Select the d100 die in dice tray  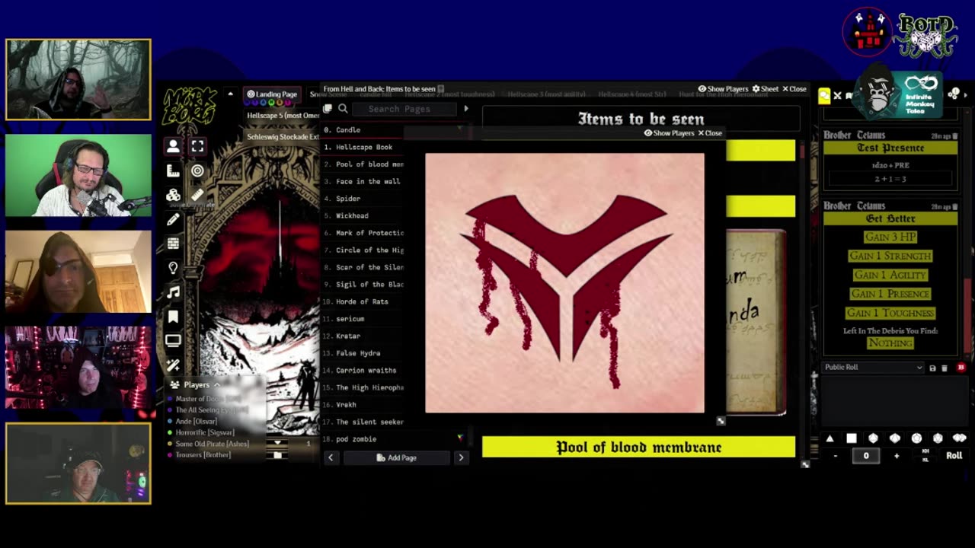click(960, 438)
